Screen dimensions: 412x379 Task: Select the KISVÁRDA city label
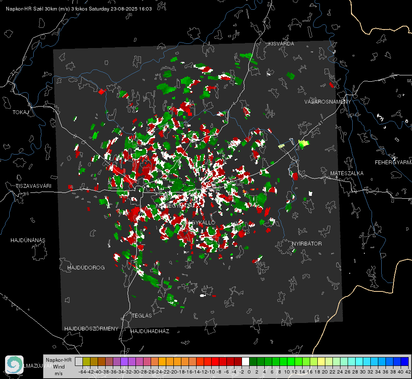pyautogui.click(x=281, y=44)
